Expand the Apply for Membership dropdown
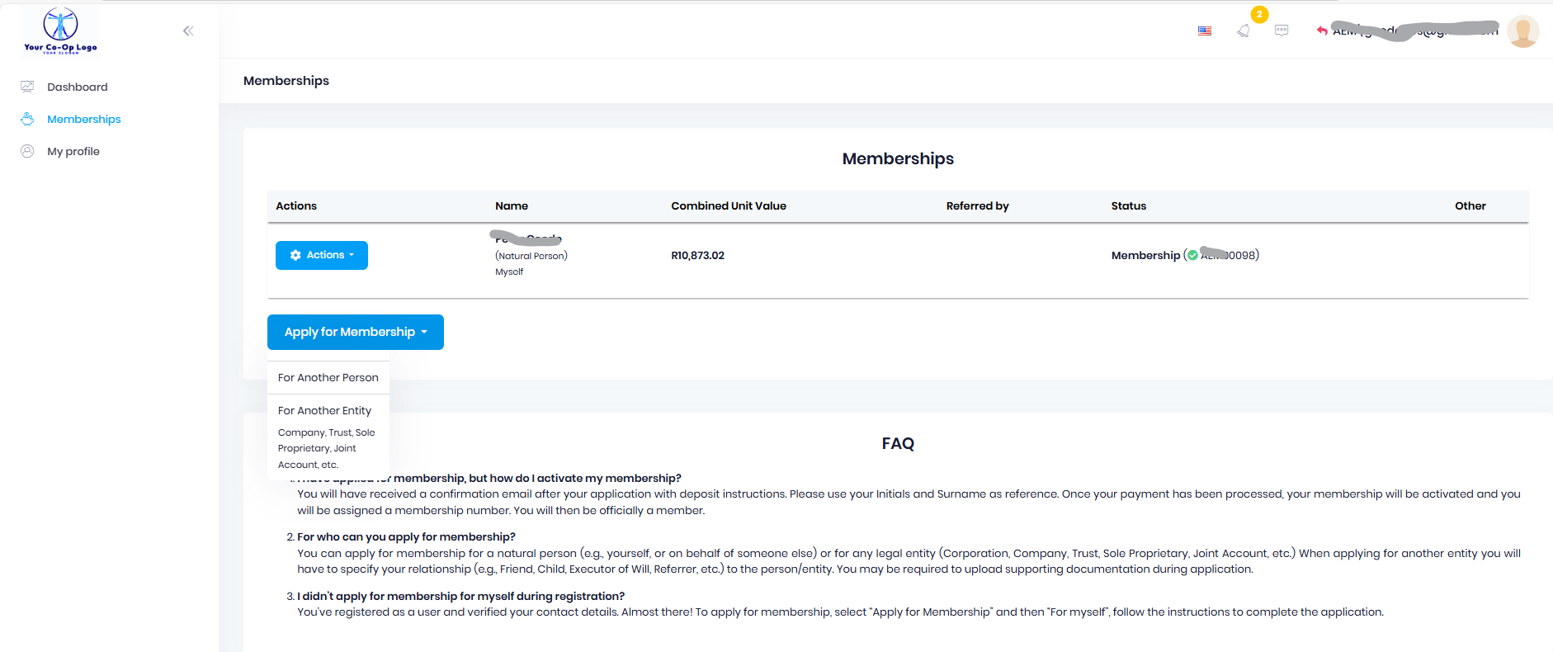The width and height of the screenshot is (1553, 652). (356, 332)
